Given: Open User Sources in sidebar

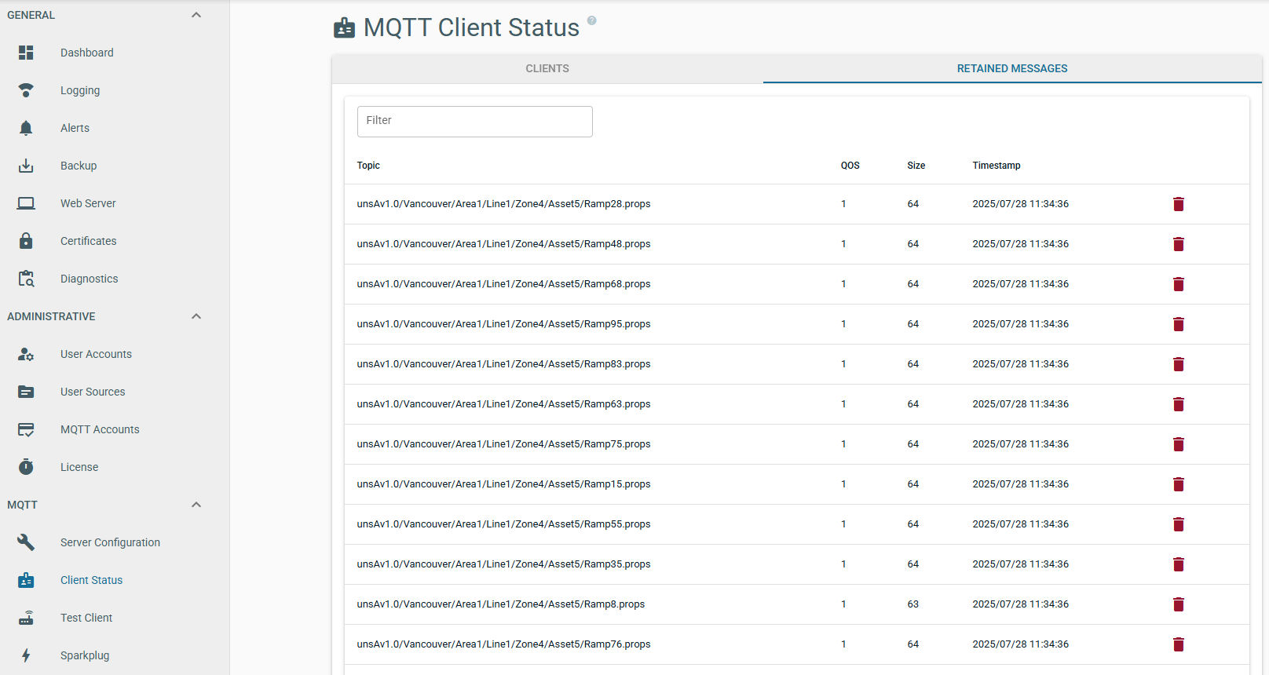Looking at the screenshot, I should [93, 392].
